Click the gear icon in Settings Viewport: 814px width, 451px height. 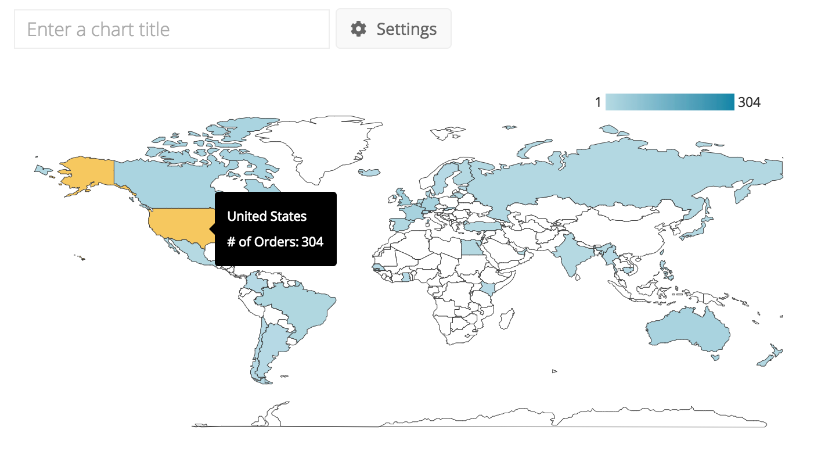click(359, 29)
